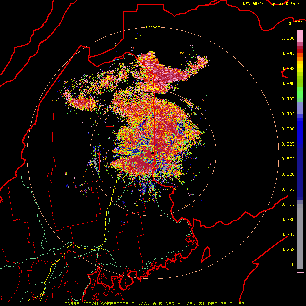Select the 0.947 legend value
306x306 pixels.
(x=288, y=53)
